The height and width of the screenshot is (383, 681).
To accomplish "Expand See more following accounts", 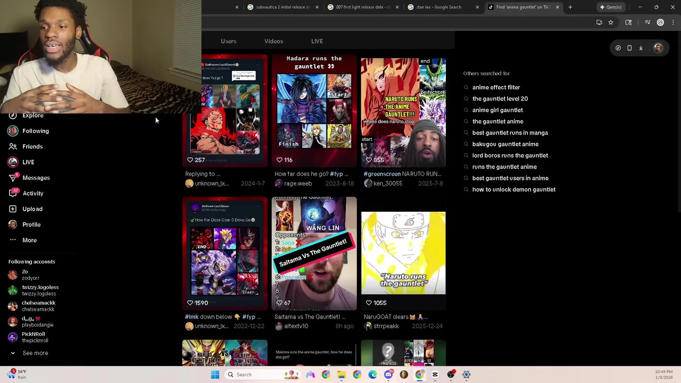I will 29,353.
